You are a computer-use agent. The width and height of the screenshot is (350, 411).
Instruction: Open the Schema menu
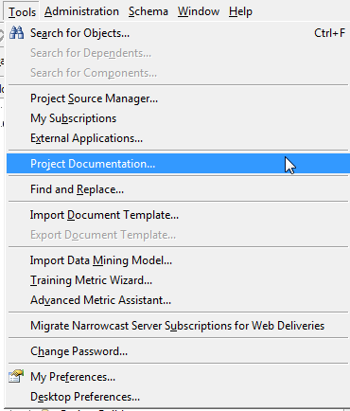[149, 11]
